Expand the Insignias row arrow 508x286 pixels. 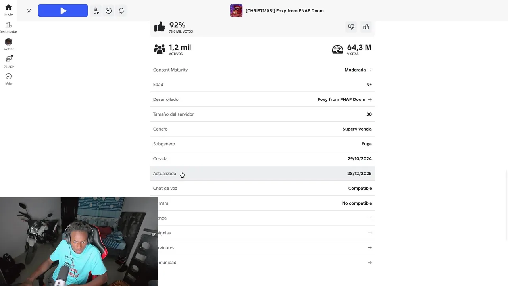tap(369, 233)
